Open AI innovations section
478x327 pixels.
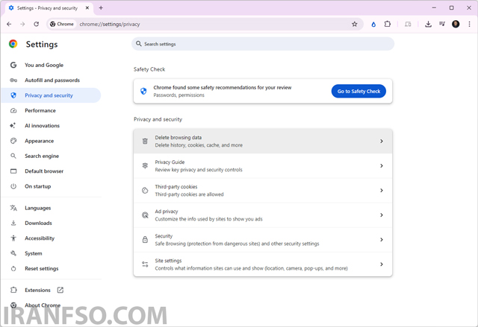52,126
